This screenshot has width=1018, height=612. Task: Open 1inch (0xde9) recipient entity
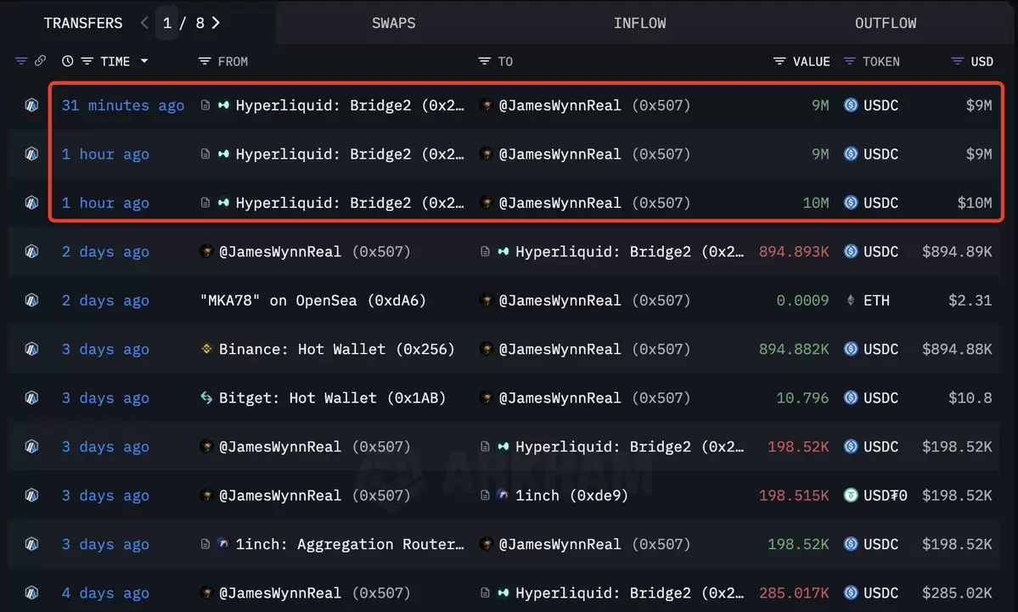tap(571, 496)
